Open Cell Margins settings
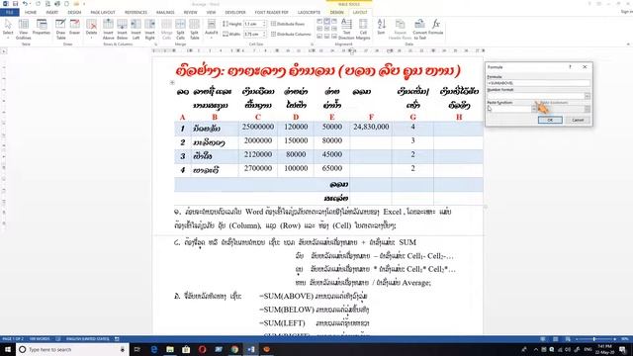The width and height of the screenshot is (633, 356). [363, 29]
